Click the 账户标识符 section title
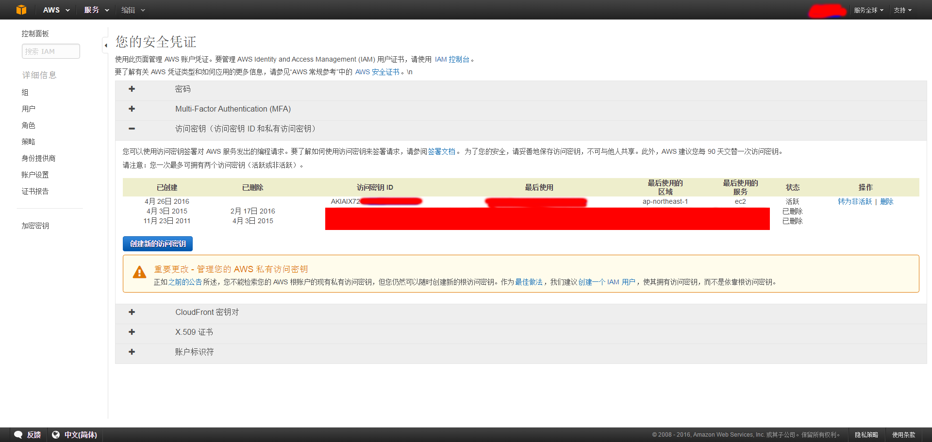 [194, 352]
